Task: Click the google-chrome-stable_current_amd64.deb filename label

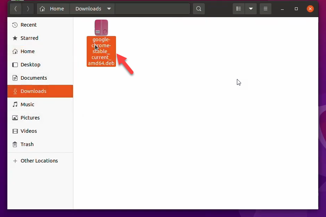Action: (x=101, y=51)
